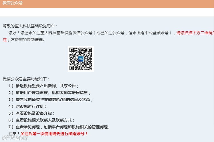The width and height of the screenshot is (214, 142).
Task: Select item 4 对设施进行评价
Action: pyautogui.click(x=27, y=106)
